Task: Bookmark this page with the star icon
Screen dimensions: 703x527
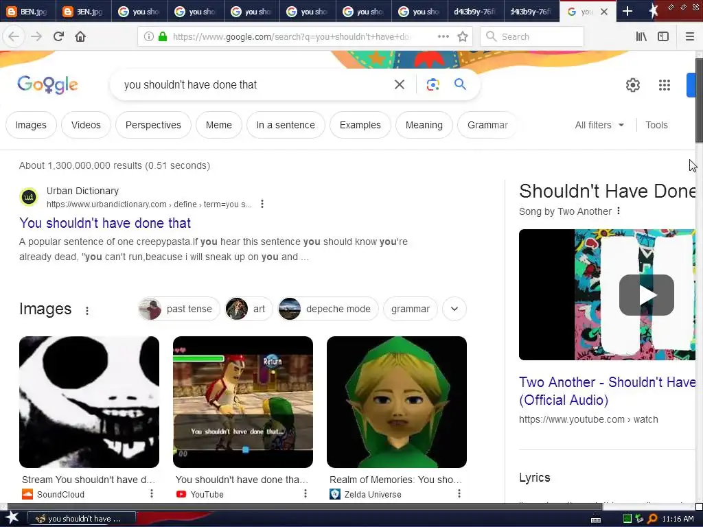Action: [x=463, y=37]
